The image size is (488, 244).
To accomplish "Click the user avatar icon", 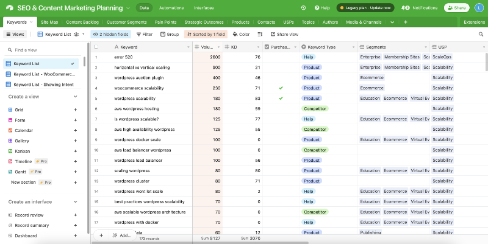I will tap(479, 8).
